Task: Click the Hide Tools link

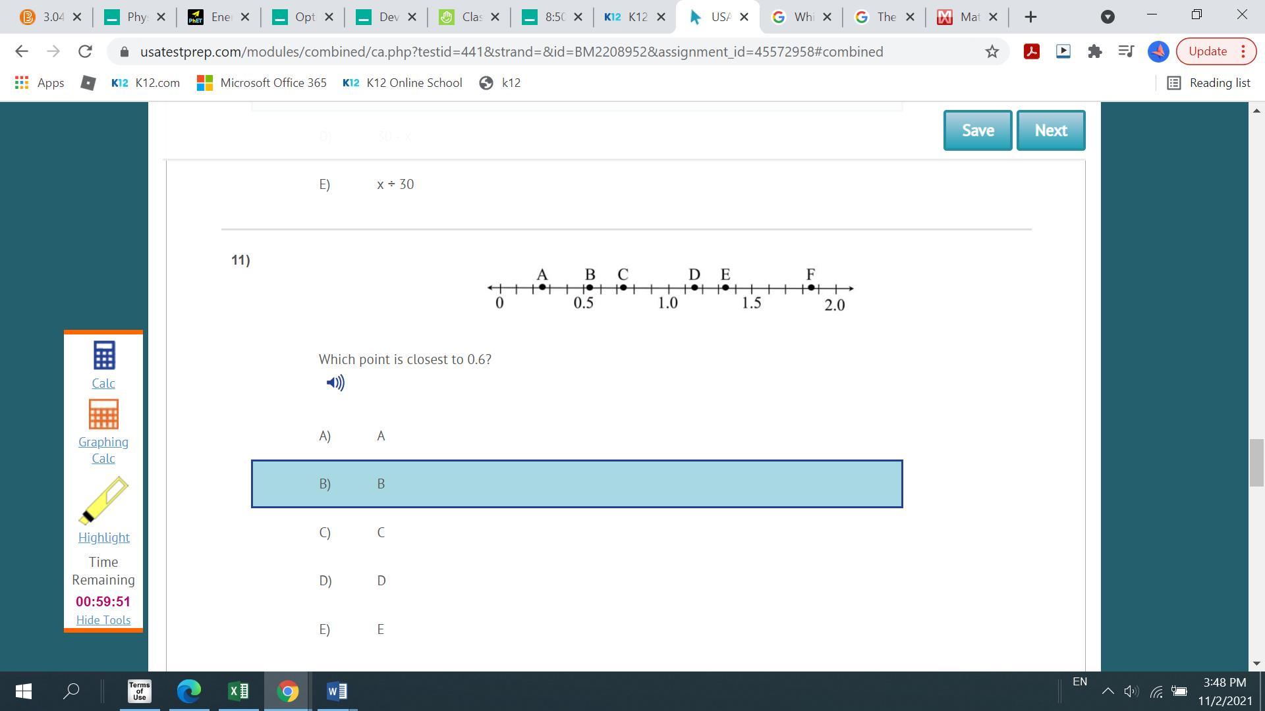Action: tap(103, 620)
